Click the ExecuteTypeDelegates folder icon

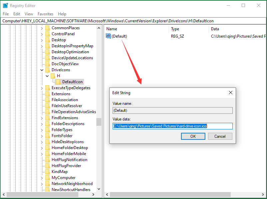point(48,88)
